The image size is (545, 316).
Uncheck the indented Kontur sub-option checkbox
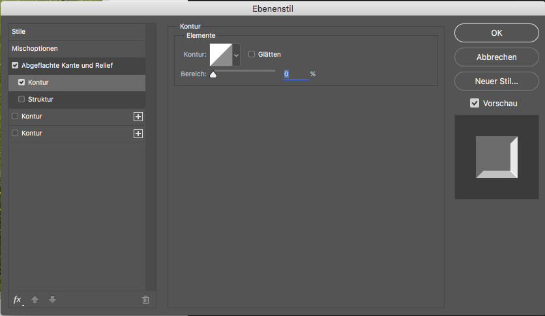(x=22, y=82)
